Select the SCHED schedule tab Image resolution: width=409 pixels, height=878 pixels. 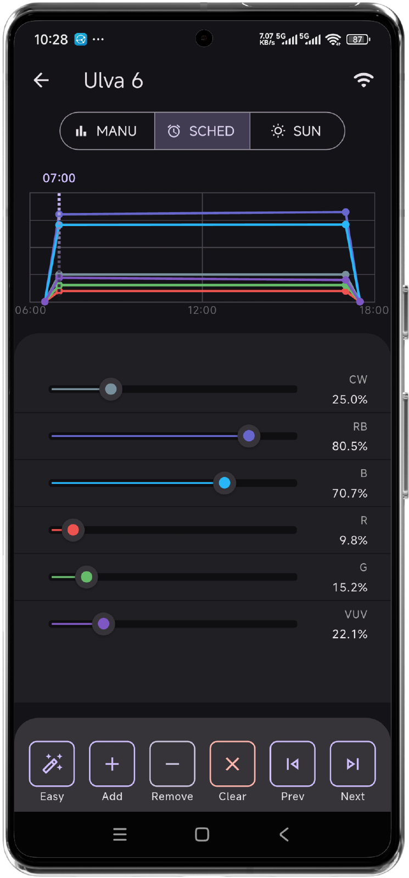tap(202, 131)
